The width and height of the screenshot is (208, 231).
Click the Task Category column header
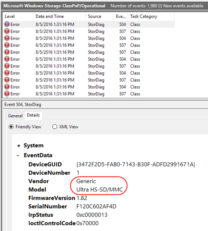click(151, 16)
